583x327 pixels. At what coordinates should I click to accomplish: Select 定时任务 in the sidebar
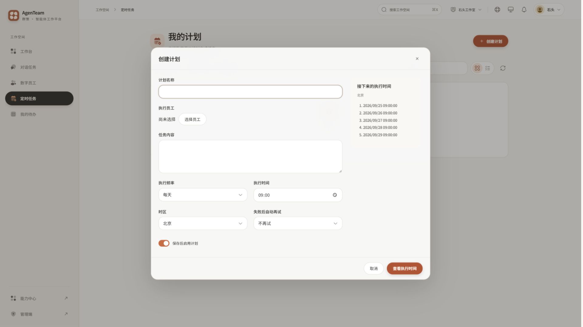click(x=39, y=98)
